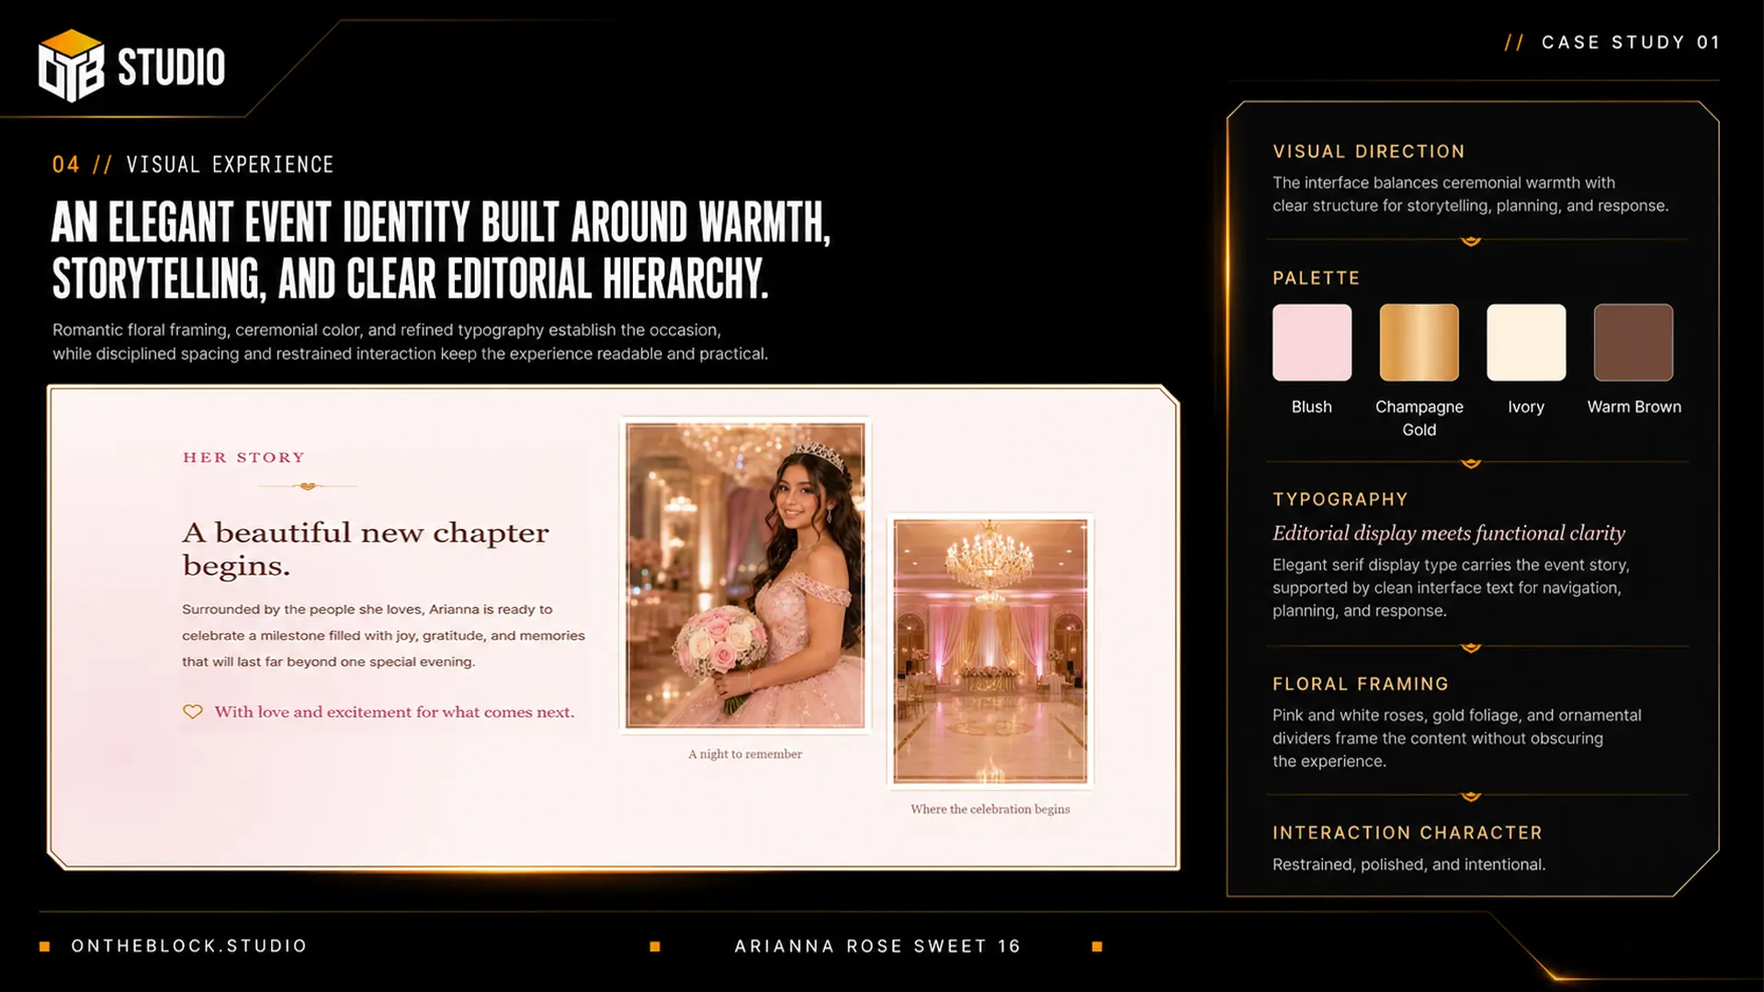Click the 'VISUAL DIRECTION' heading
Screen dimensions: 1764x992
(1369, 152)
